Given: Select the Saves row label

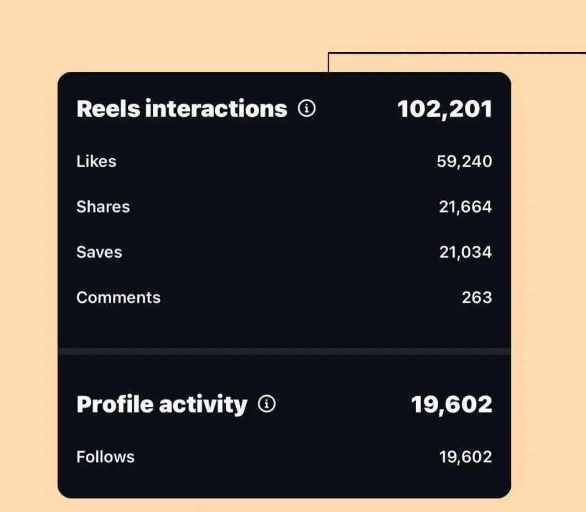Looking at the screenshot, I should click(x=99, y=252).
